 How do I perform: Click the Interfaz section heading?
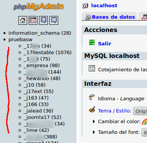[x=98, y=84]
